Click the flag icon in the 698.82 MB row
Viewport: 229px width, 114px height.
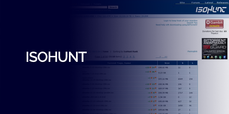point(155,68)
